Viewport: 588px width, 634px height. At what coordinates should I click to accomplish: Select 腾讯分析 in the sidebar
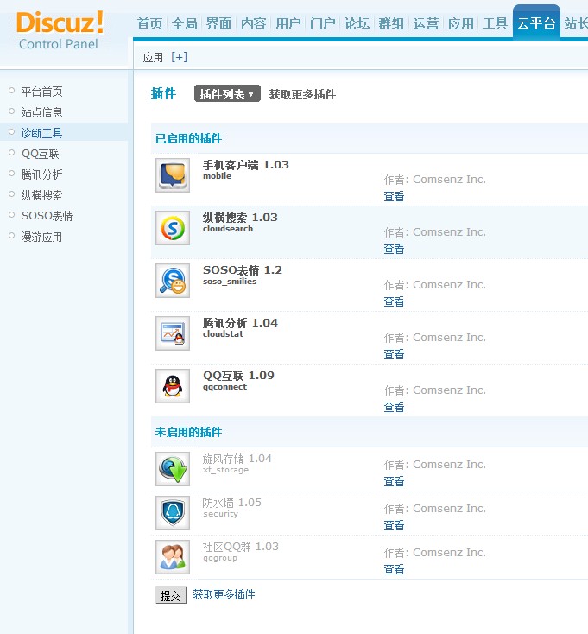41,174
